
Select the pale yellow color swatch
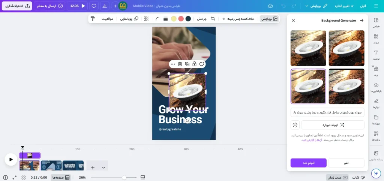click(x=174, y=19)
